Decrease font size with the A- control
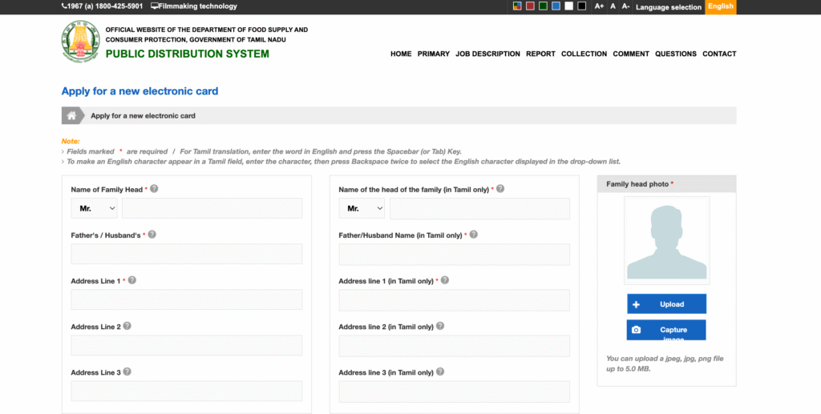 coord(625,6)
